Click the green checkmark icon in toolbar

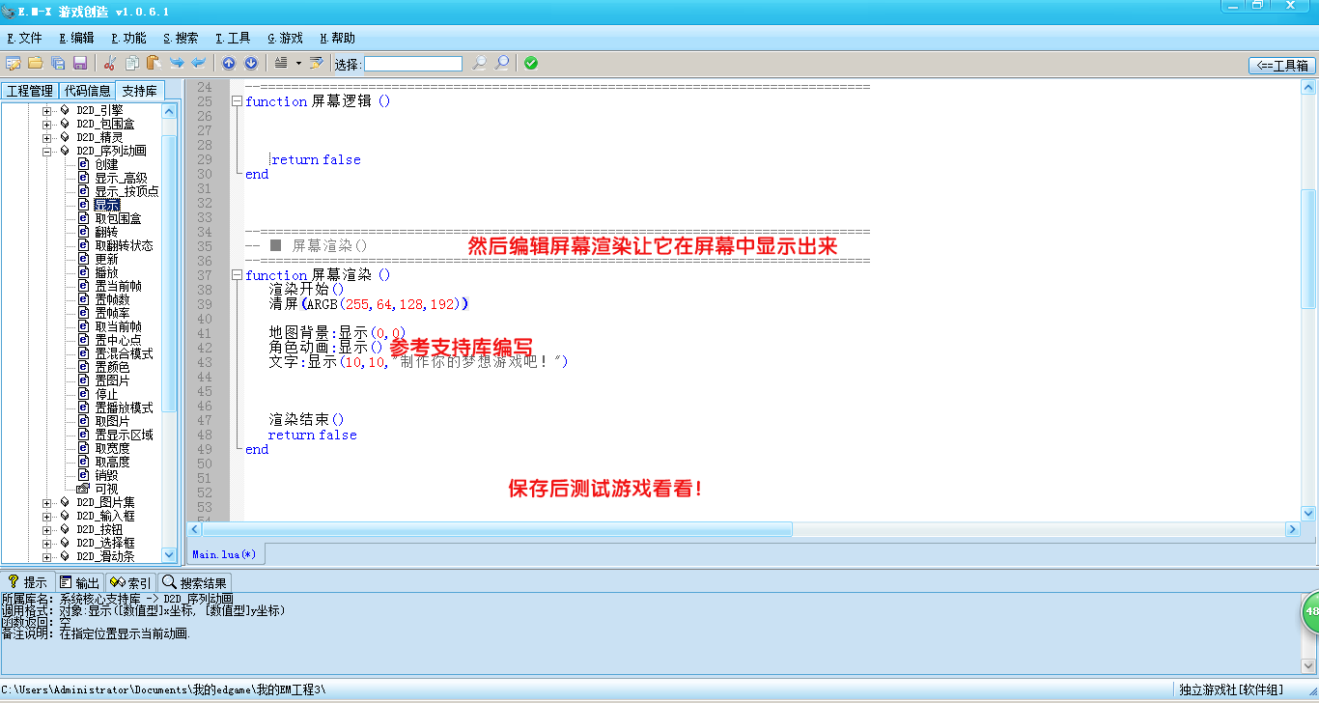tap(531, 64)
